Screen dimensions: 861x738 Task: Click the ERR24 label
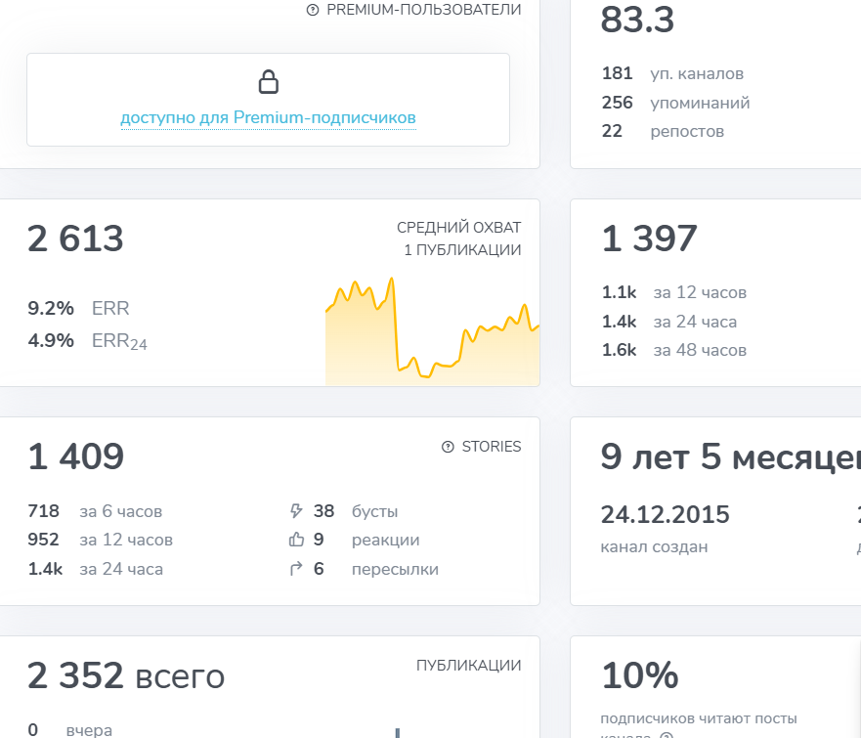(x=119, y=341)
